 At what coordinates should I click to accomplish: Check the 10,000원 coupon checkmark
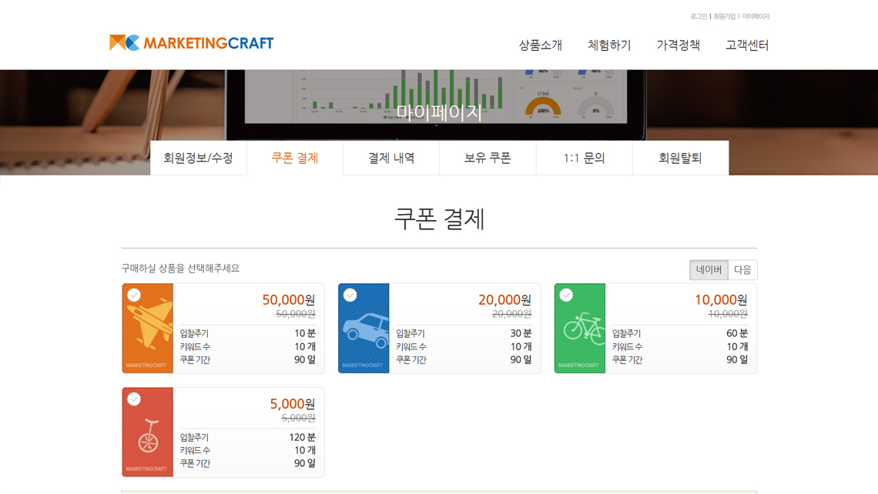566,295
